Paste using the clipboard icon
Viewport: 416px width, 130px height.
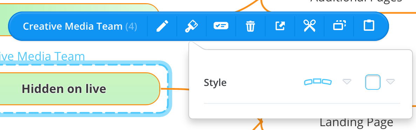point(369,26)
